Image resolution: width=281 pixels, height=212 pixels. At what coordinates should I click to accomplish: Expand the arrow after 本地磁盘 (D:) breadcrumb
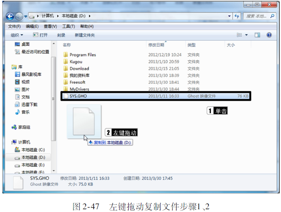[x=90, y=16]
